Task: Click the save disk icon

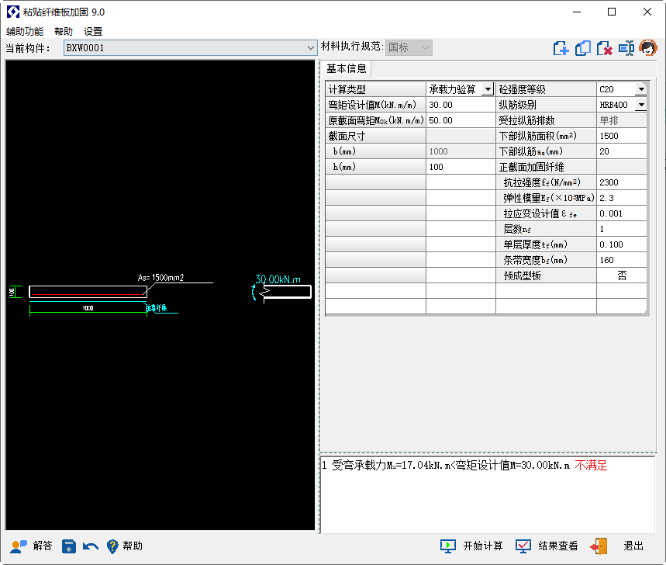Action: tap(69, 546)
